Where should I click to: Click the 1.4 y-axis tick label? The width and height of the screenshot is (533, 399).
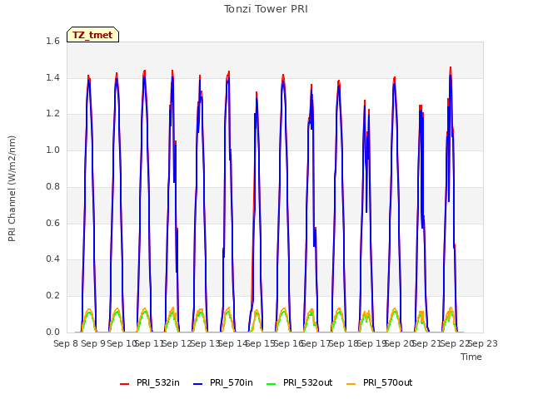coord(52,77)
